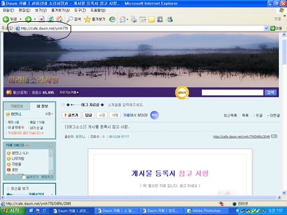
Task: Click the cafe icon on purple bar left
Action: 9,92
